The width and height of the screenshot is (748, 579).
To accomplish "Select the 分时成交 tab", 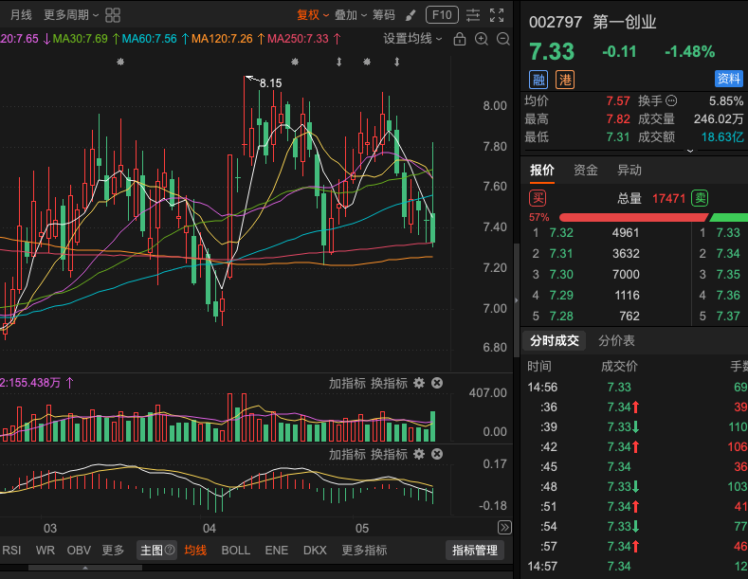I will pos(555,340).
